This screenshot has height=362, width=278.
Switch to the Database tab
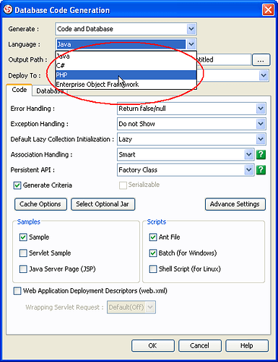click(50, 91)
